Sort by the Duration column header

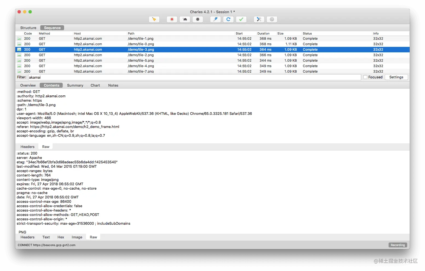[263, 34]
